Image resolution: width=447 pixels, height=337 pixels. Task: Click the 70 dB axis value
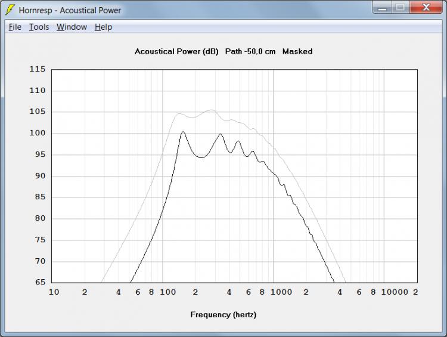[40, 261]
